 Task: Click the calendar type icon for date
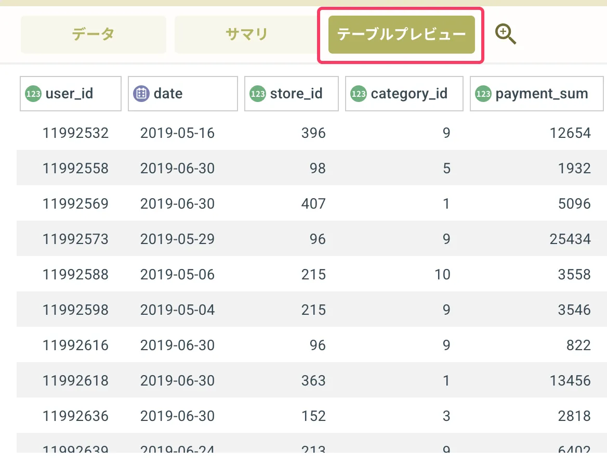(x=141, y=94)
